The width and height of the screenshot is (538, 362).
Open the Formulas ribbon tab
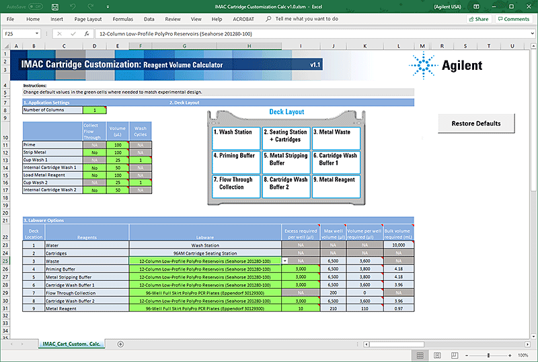click(x=122, y=19)
